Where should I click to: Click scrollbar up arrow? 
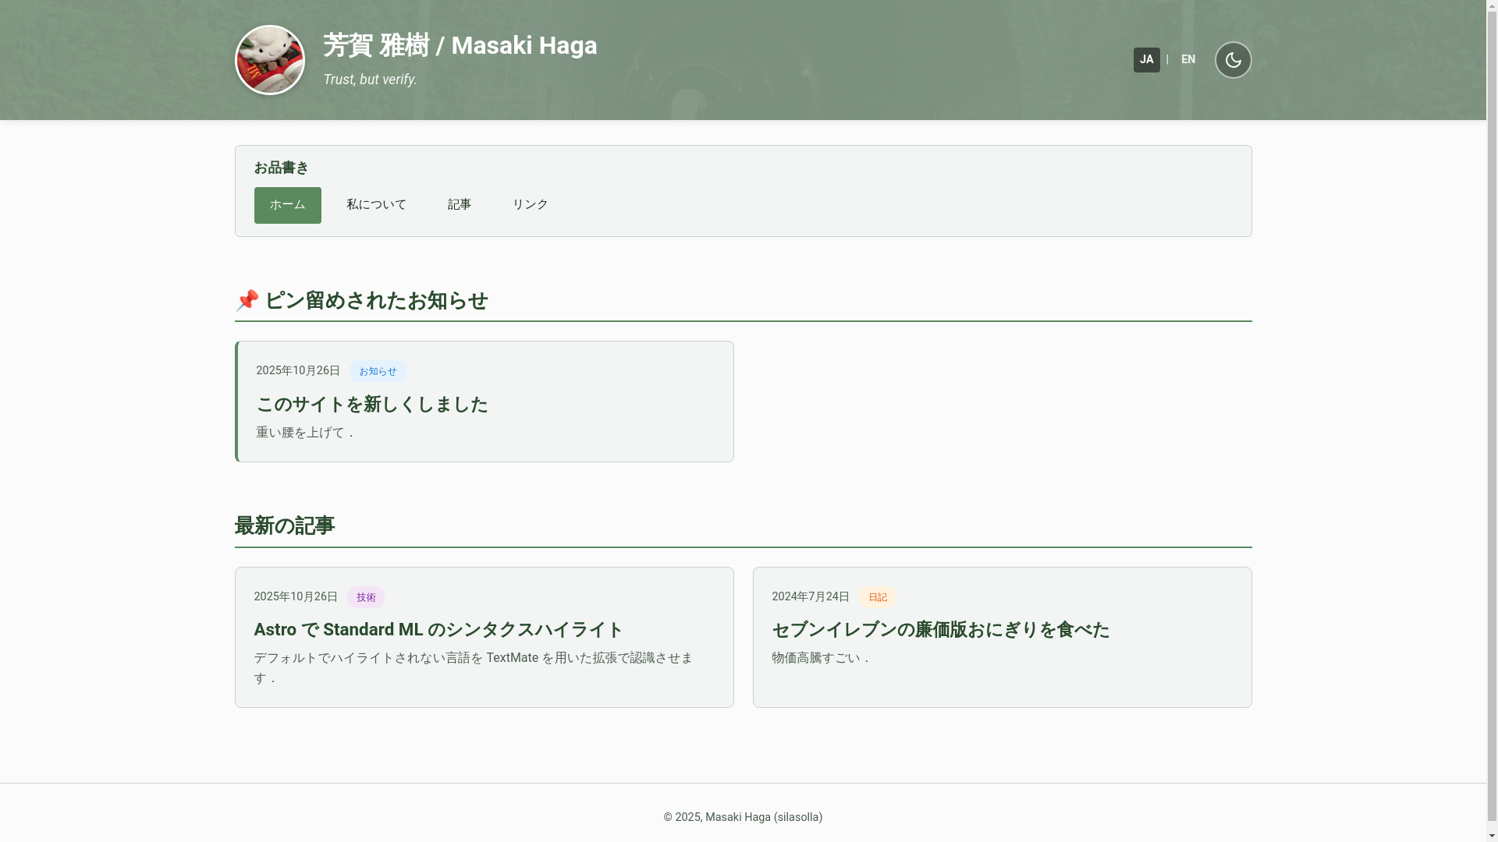(1492, 5)
